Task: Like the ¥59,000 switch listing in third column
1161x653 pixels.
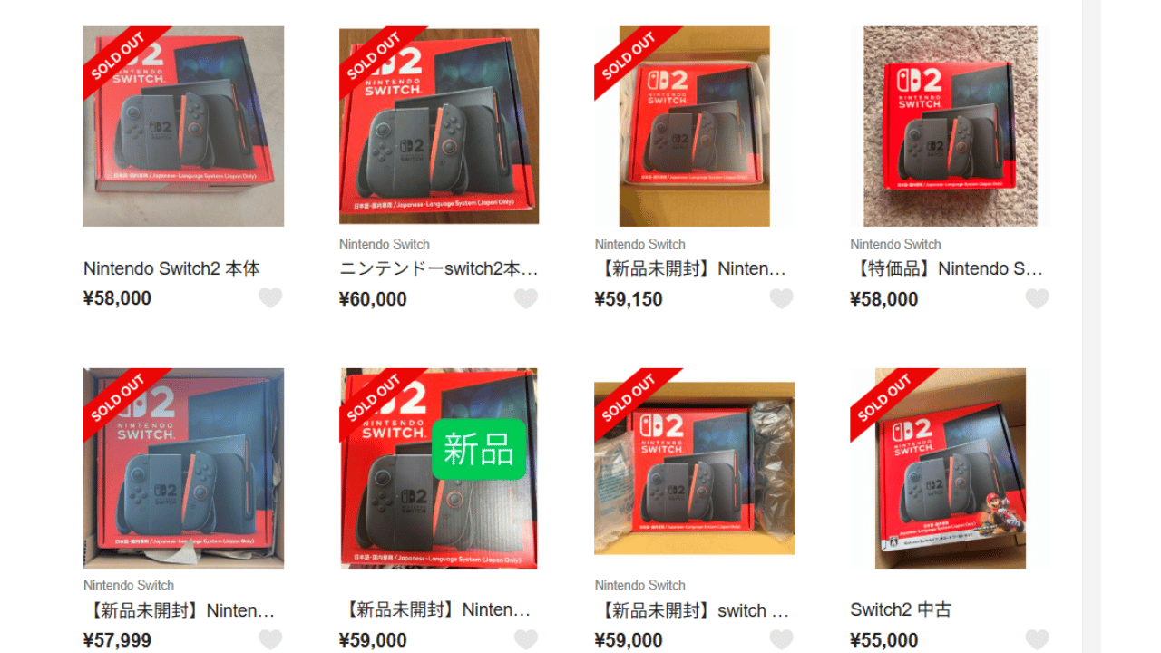Action: pos(782,639)
